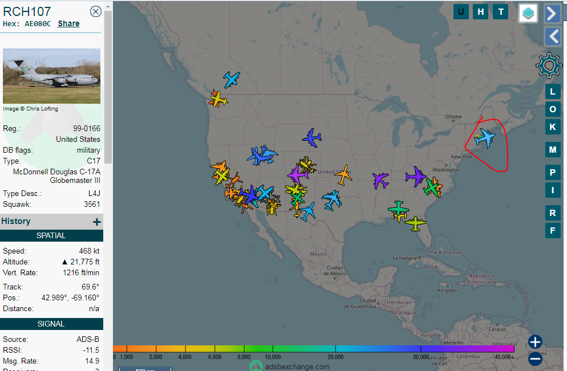The width and height of the screenshot is (567, 371).
Task: Click the SPATIAL section header
Action: [x=51, y=235]
